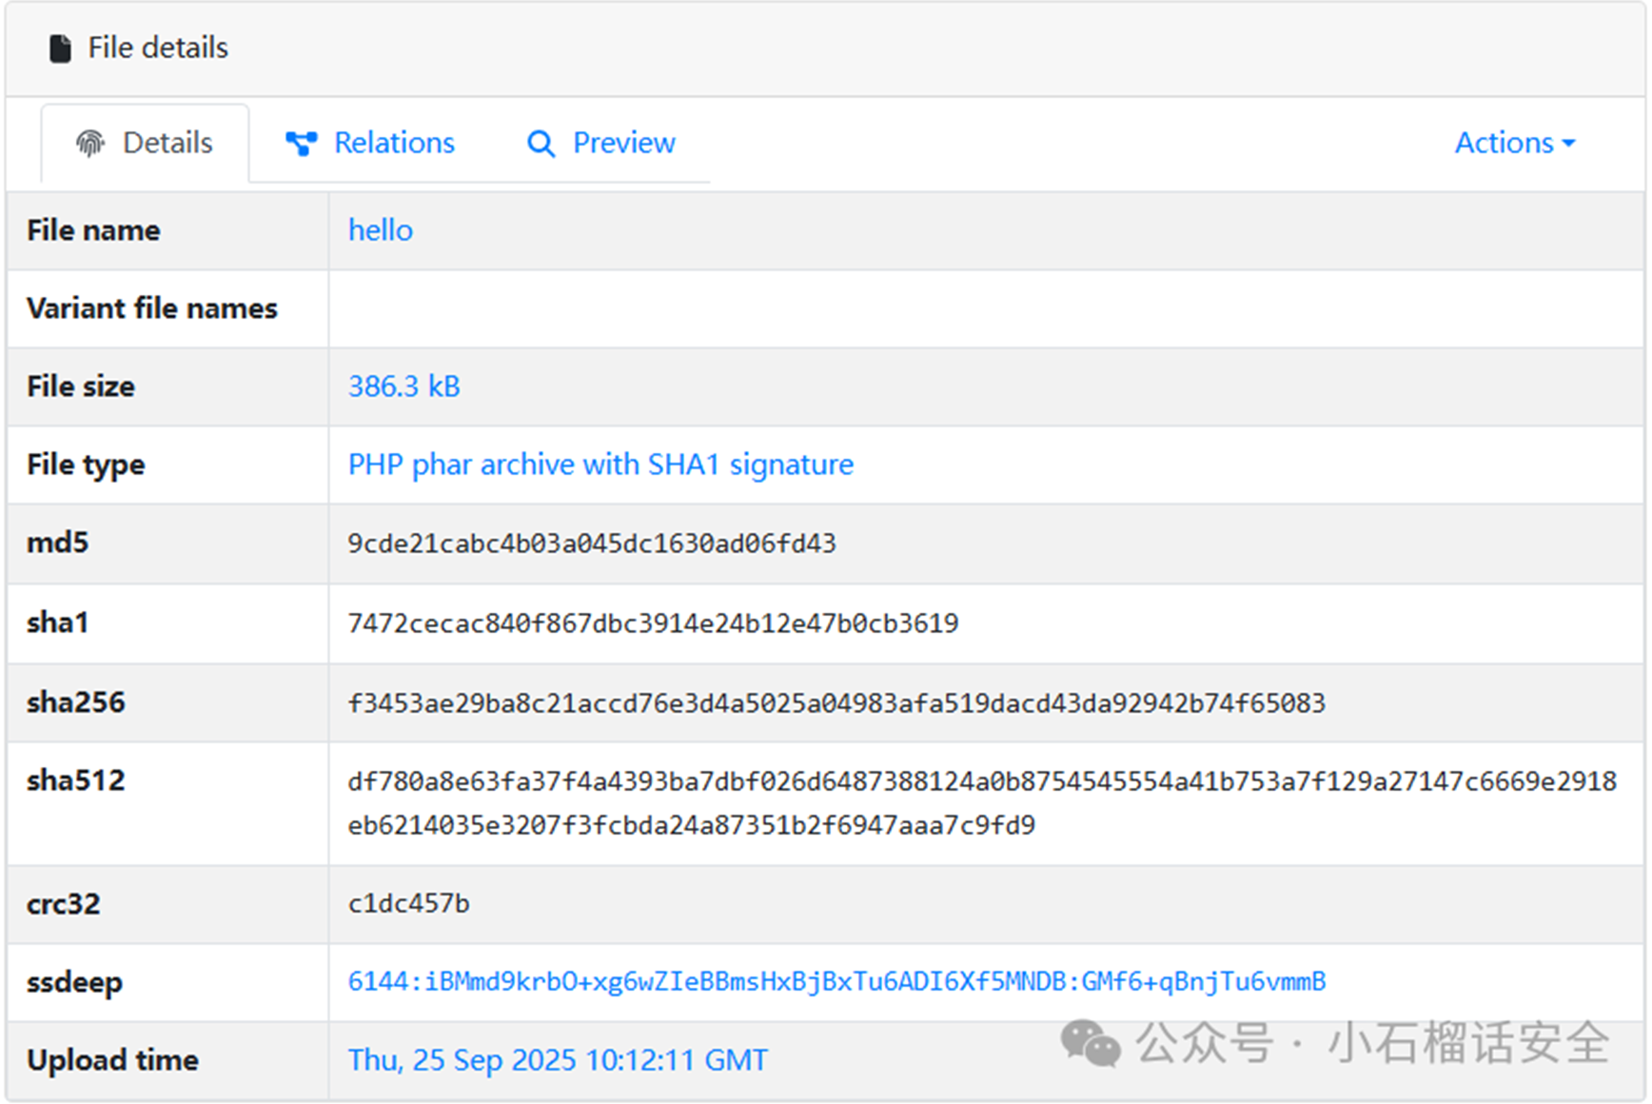The image size is (1652, 1104).
Task: Click the PHP phar archive file type link
Action: tap(600, 464)
